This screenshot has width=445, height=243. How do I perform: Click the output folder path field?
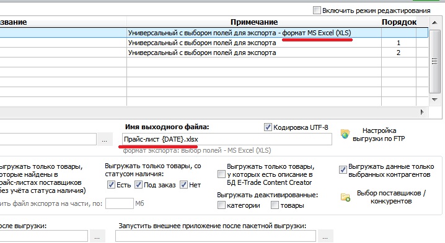(x=48, y=139)
